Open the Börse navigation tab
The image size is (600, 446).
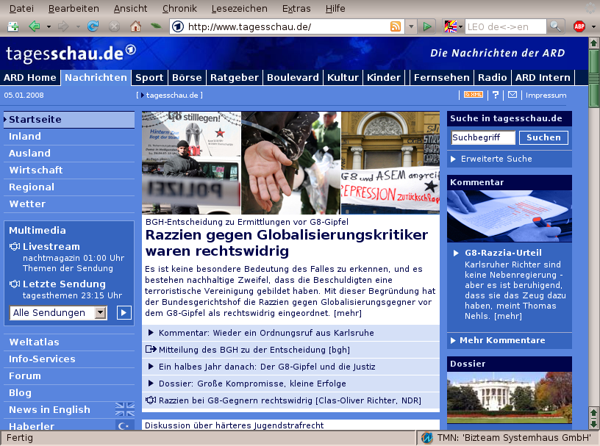(x=187, y=78)
